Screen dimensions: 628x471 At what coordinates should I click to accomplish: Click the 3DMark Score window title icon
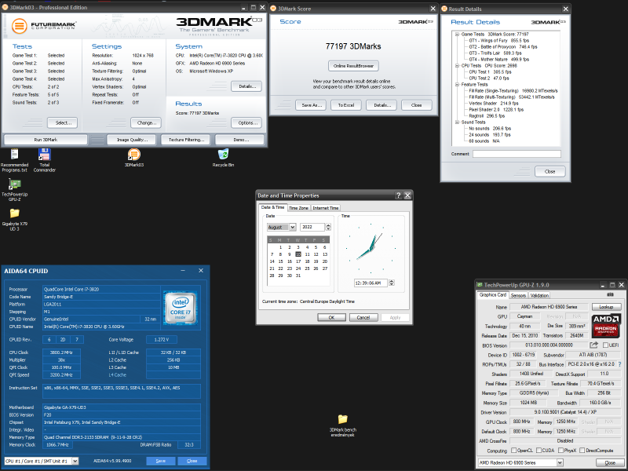click(273, 9)
